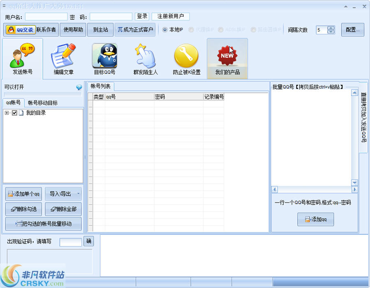Open the 目标QQ号 penguin section
The height and width of the screenshot is (288, 370).
coord(104,58)
